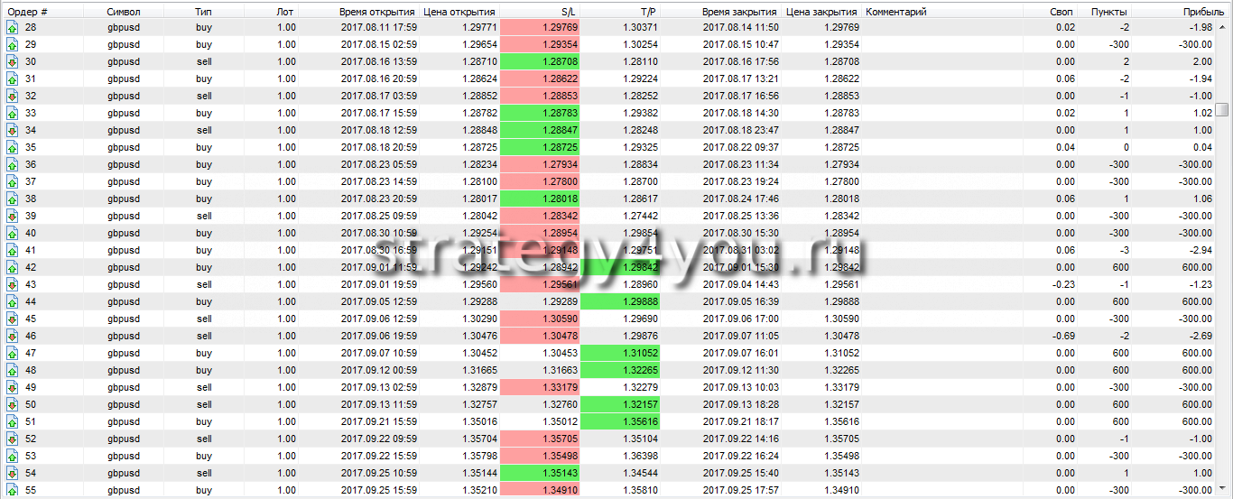Click the icon next to order 55
This screenshot has height=499, width=1233.
tap(12, 491)
